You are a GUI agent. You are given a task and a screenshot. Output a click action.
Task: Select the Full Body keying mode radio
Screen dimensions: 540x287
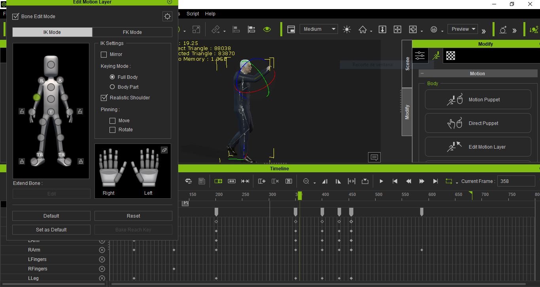coord(112,77)
